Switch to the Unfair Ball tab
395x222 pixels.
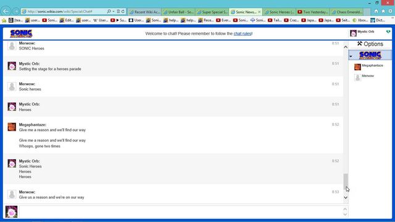pos(178,12)
